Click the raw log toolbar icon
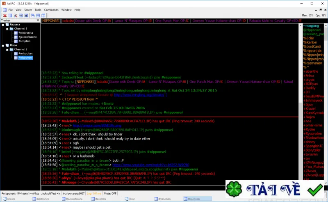 (21, 16)
